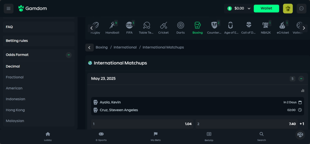Open the statistics bar chart icon
The image size is (310, 144).
(x=302, y=90)
